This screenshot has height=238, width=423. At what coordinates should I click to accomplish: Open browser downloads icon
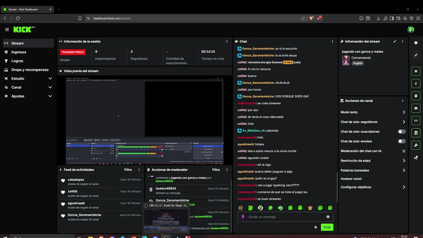(379, 18)
